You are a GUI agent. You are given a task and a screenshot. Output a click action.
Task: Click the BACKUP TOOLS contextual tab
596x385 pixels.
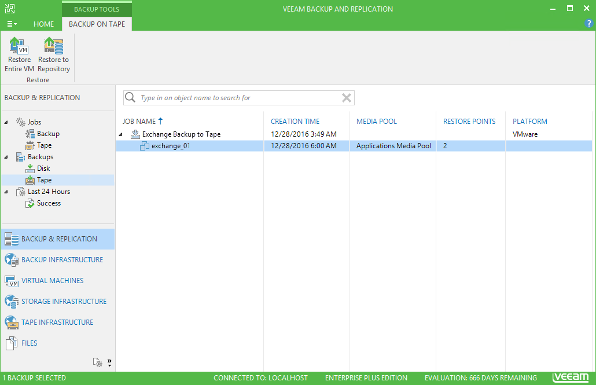tap(97, 9)
